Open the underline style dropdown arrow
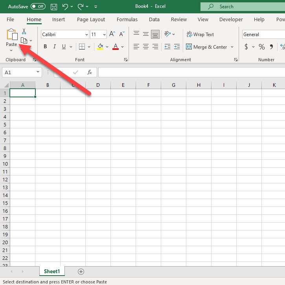Image resolution: width=285 pixels, height=285 pixels. pos(71,47)
